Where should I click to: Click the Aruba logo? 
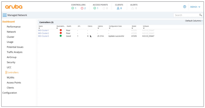click(x=14, y=7)
